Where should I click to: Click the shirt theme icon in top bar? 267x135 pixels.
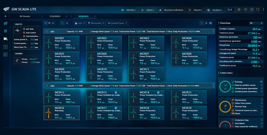258,10
